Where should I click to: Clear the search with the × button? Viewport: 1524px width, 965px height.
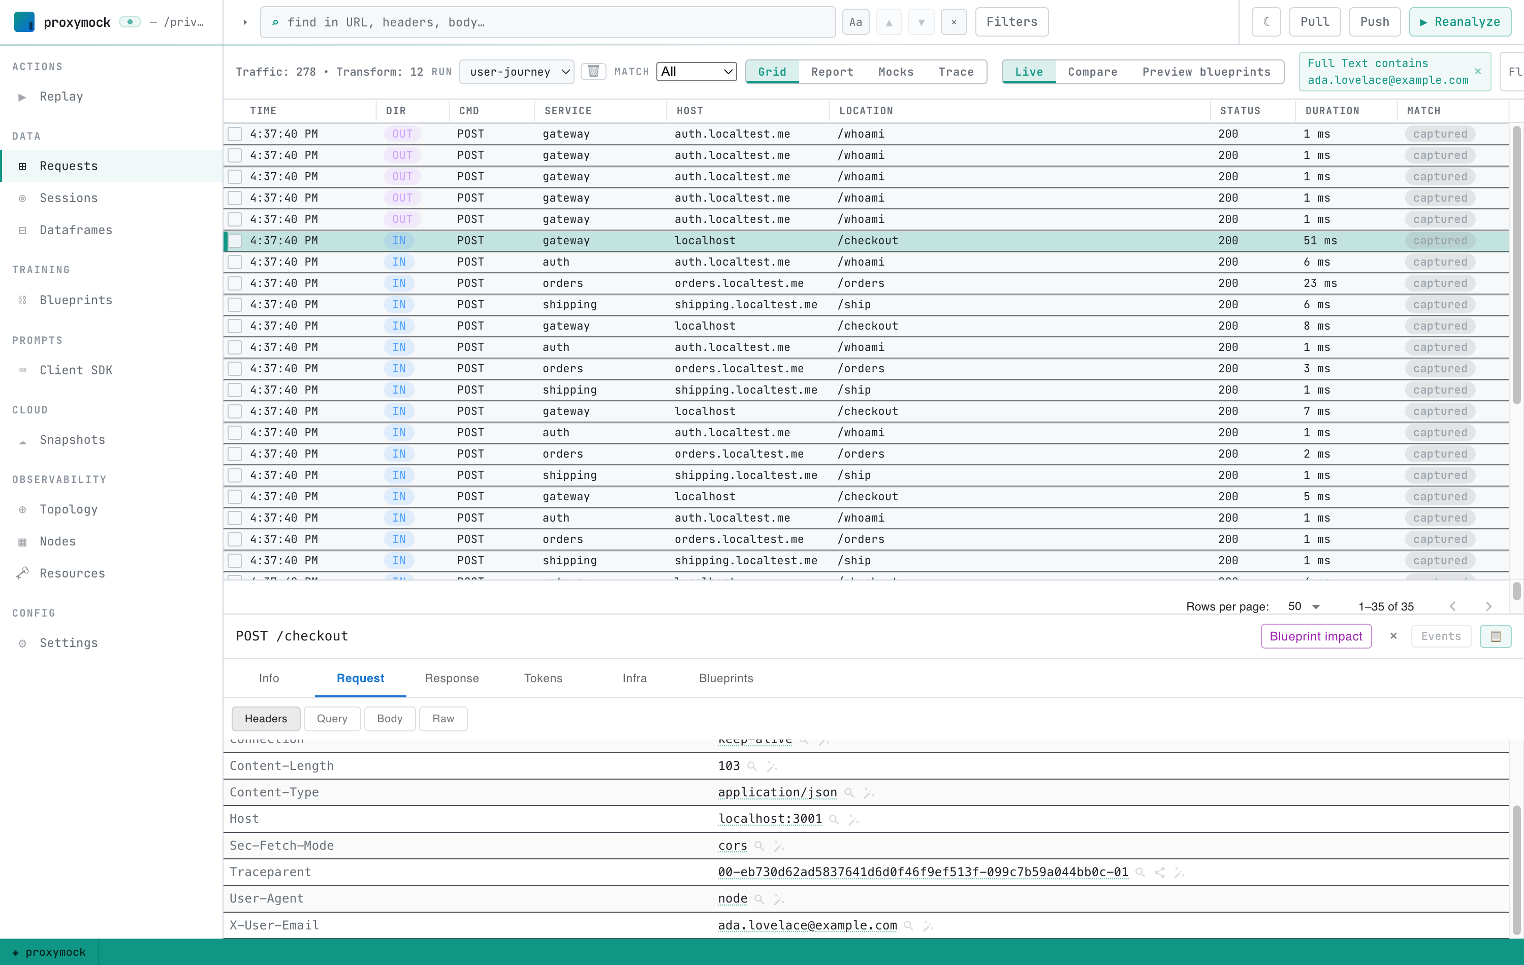(954, 22)
